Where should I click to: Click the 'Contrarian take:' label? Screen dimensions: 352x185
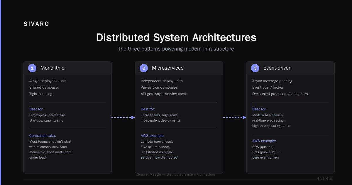[x=43, y=136]
